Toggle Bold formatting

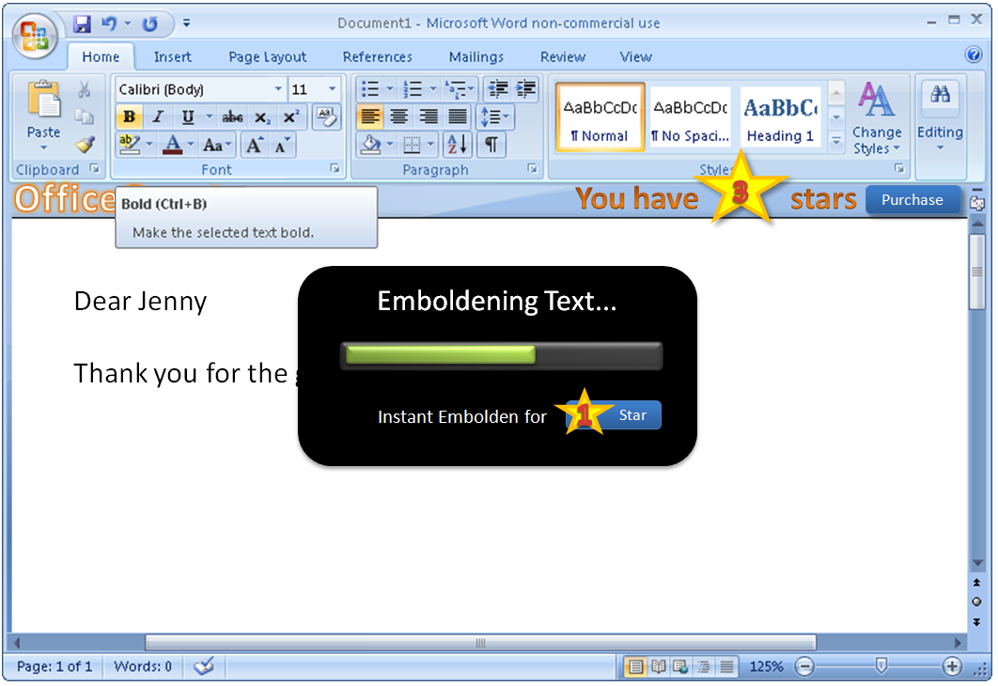click(129, 117)
